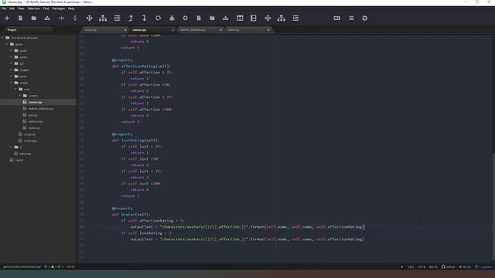Open settings with the rightmost gear icon
Image resolution: width=495 pixels, height=278 pixels.
(364, 19)
